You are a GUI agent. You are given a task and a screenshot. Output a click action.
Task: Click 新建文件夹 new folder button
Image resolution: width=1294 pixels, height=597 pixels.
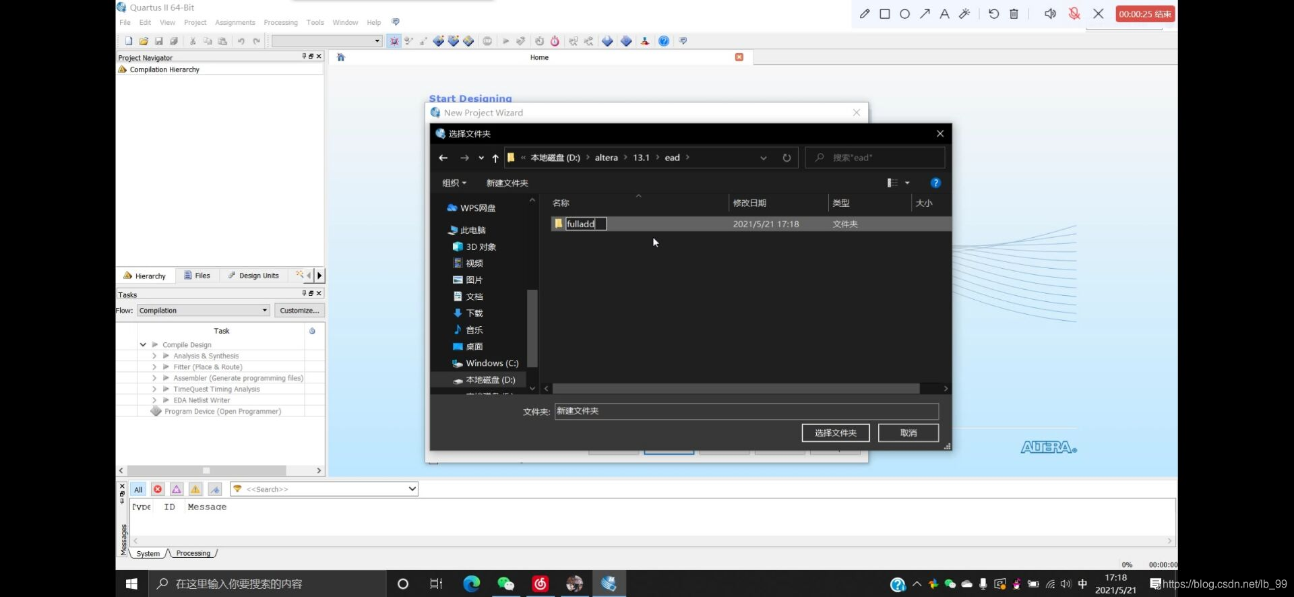pos(507,183)
